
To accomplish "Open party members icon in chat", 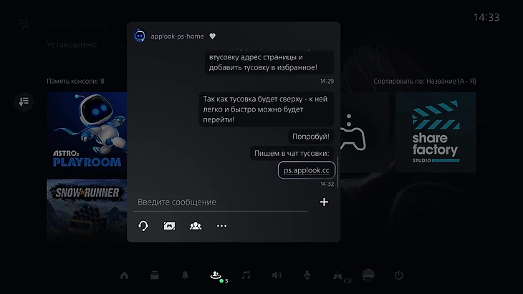I will click(196, 226).
